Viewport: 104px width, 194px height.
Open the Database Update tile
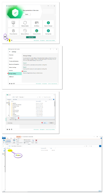point(25,24)
